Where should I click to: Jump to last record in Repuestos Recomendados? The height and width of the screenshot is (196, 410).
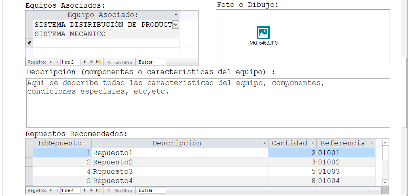tap(92, 190)
